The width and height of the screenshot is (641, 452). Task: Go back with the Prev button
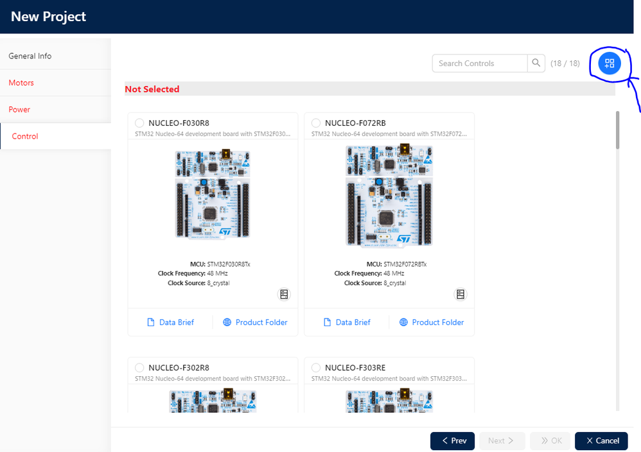pyautogui.click(x=453, y=441)
